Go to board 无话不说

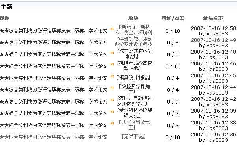pos(134,137)
